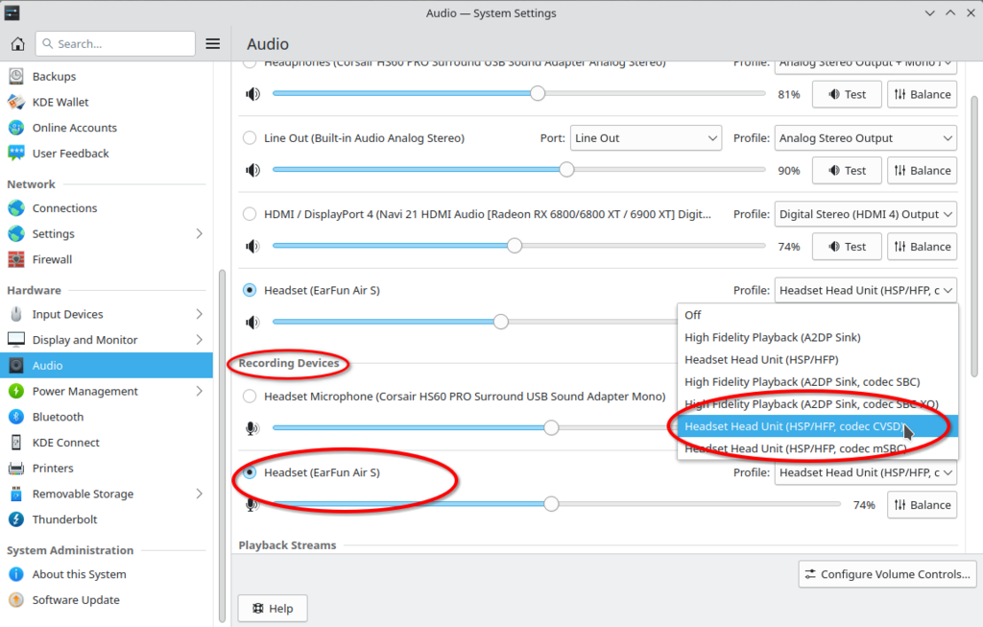The width and height of the screenshot is (983, 627).
Task: Click the home icon in the sidebar header
Action: click(x=17, y=44)
